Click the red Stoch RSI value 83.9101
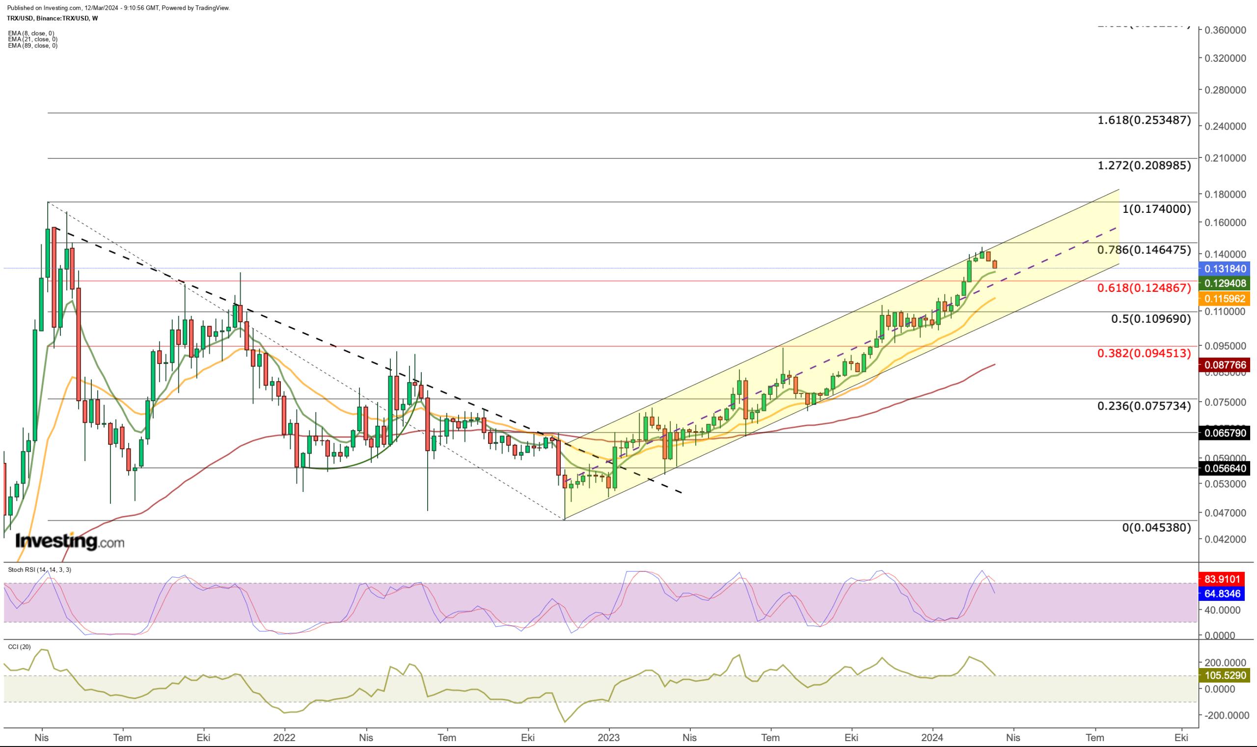This screenshot has height=747, width=1257. 1221,579
